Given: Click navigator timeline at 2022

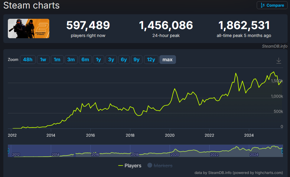Looking at the screenshot, I should pyautogui.click(x=214, y=154).
